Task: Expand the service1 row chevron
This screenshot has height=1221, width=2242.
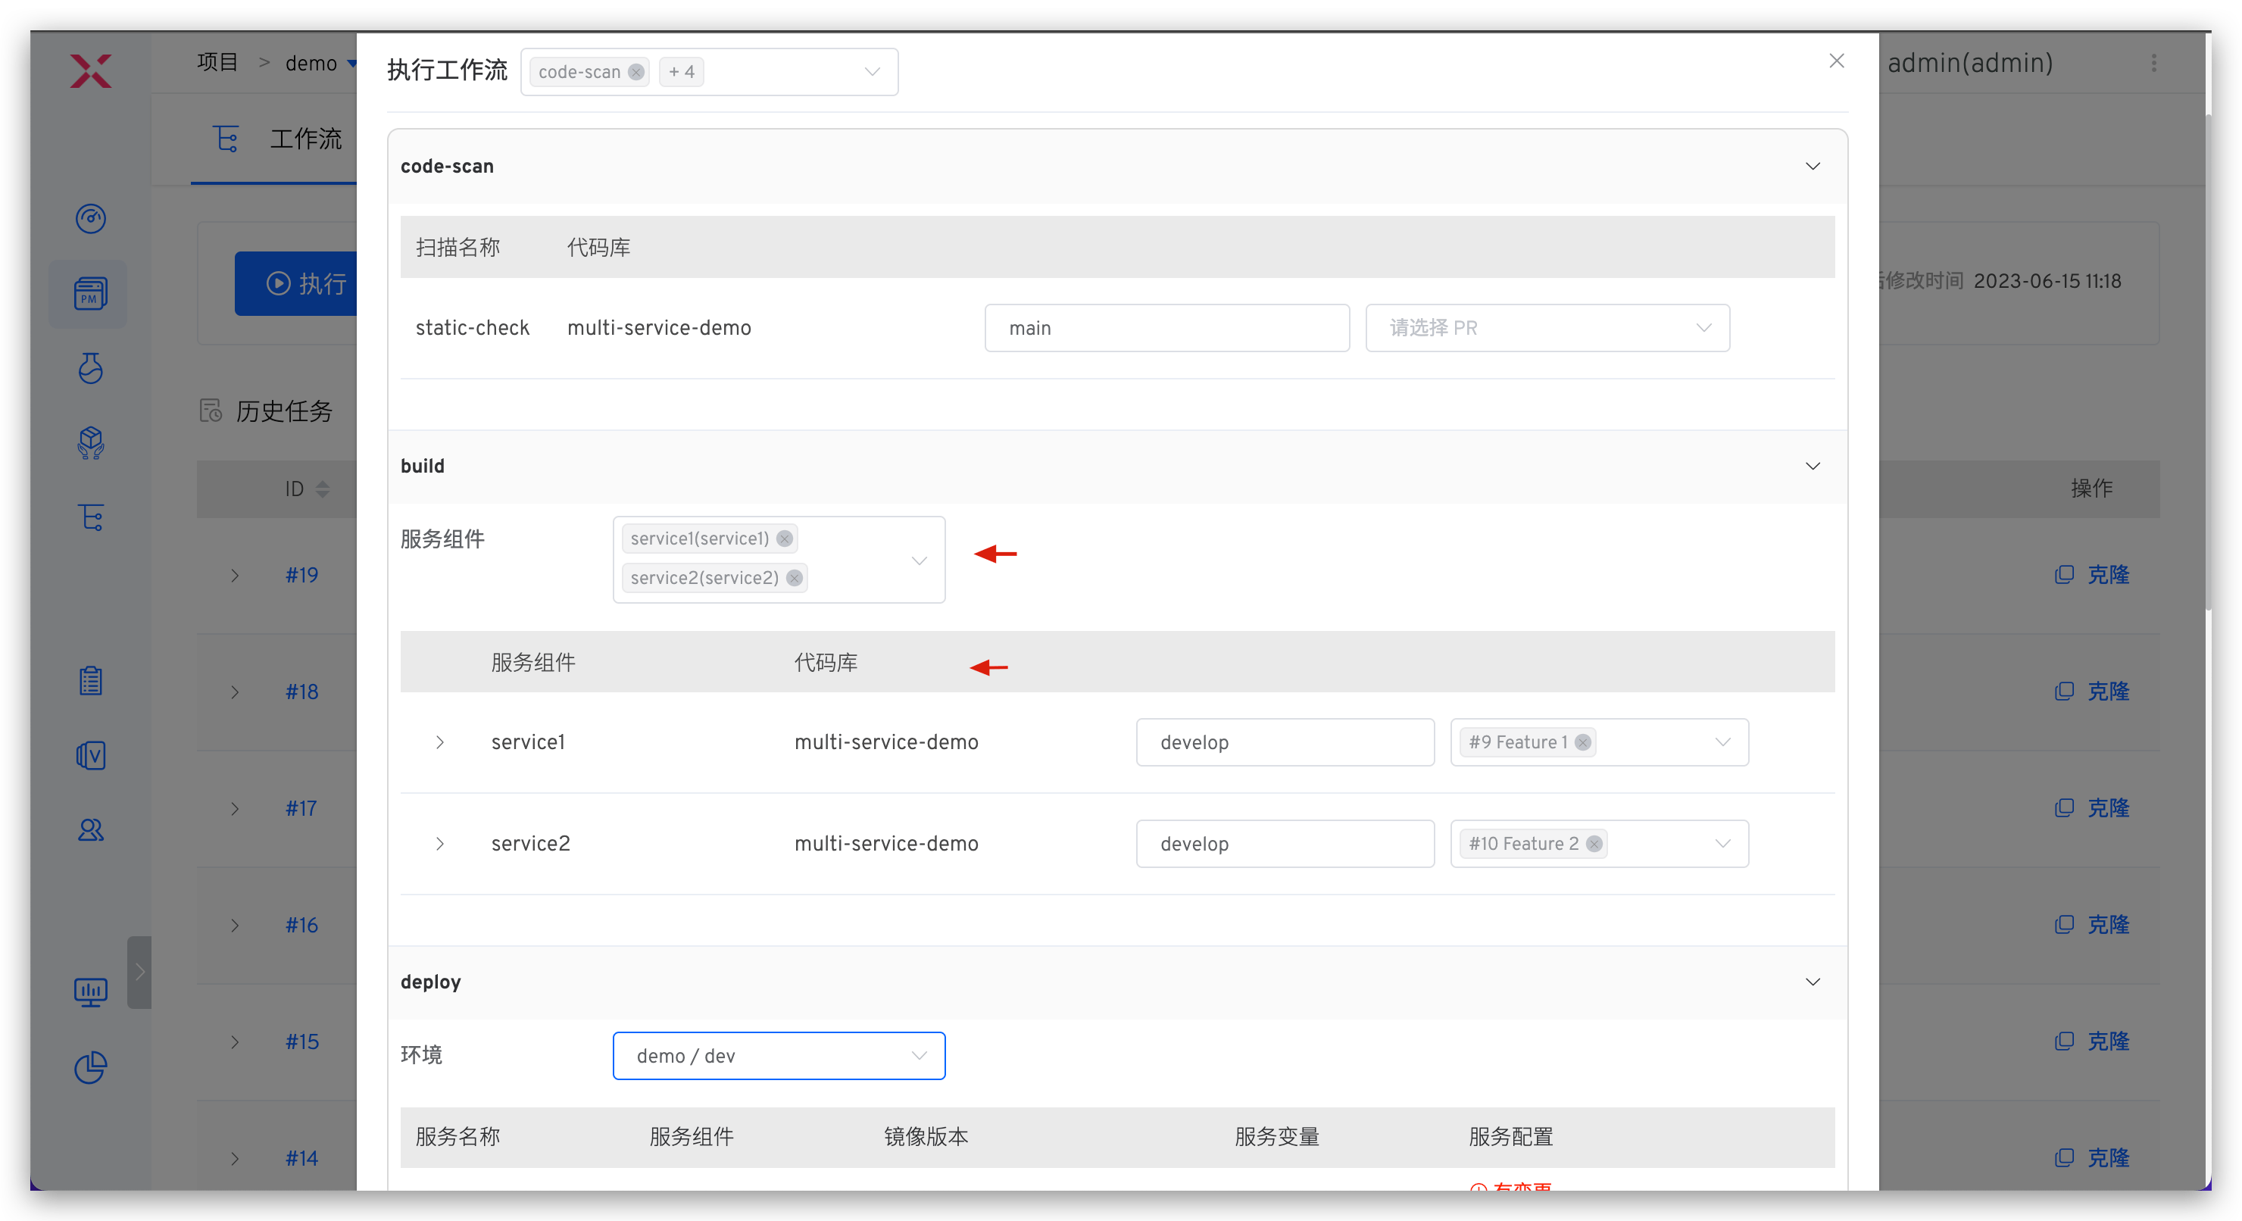Action: (x=440, y=742)
